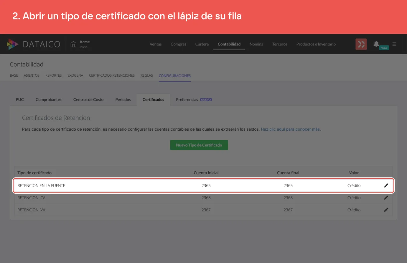The width and height of the screenshot is (407, 263).
Task: Open the Terceros menu
Action: coord(280,44)
